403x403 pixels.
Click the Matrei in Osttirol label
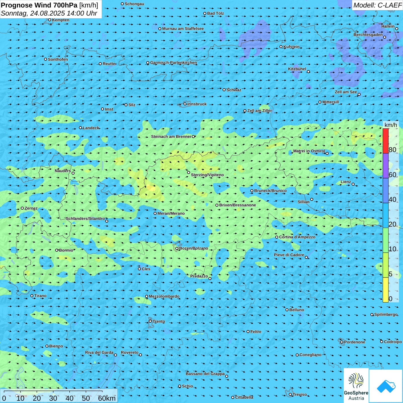click(309, 151)
